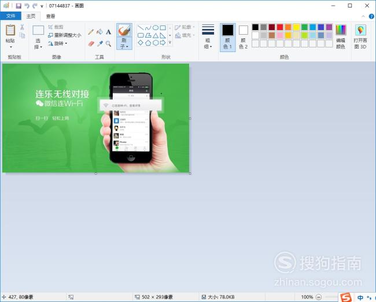Select the Pencil tool
This screenshot has height=302, width=376.
click(91, 32)
